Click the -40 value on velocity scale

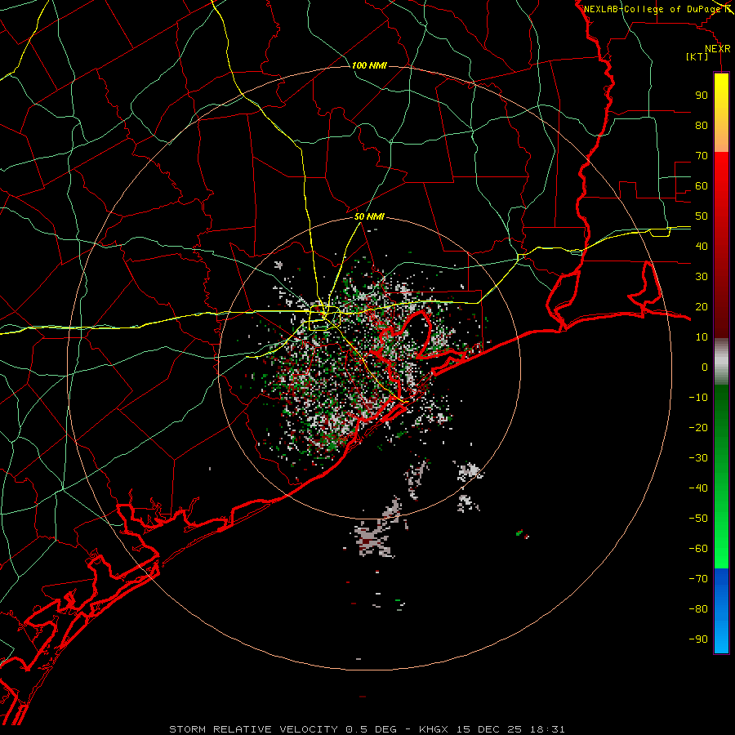698,488
